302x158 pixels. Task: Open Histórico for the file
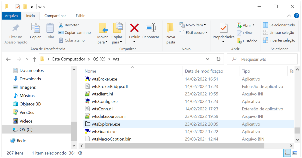click(x=247, y=41)
